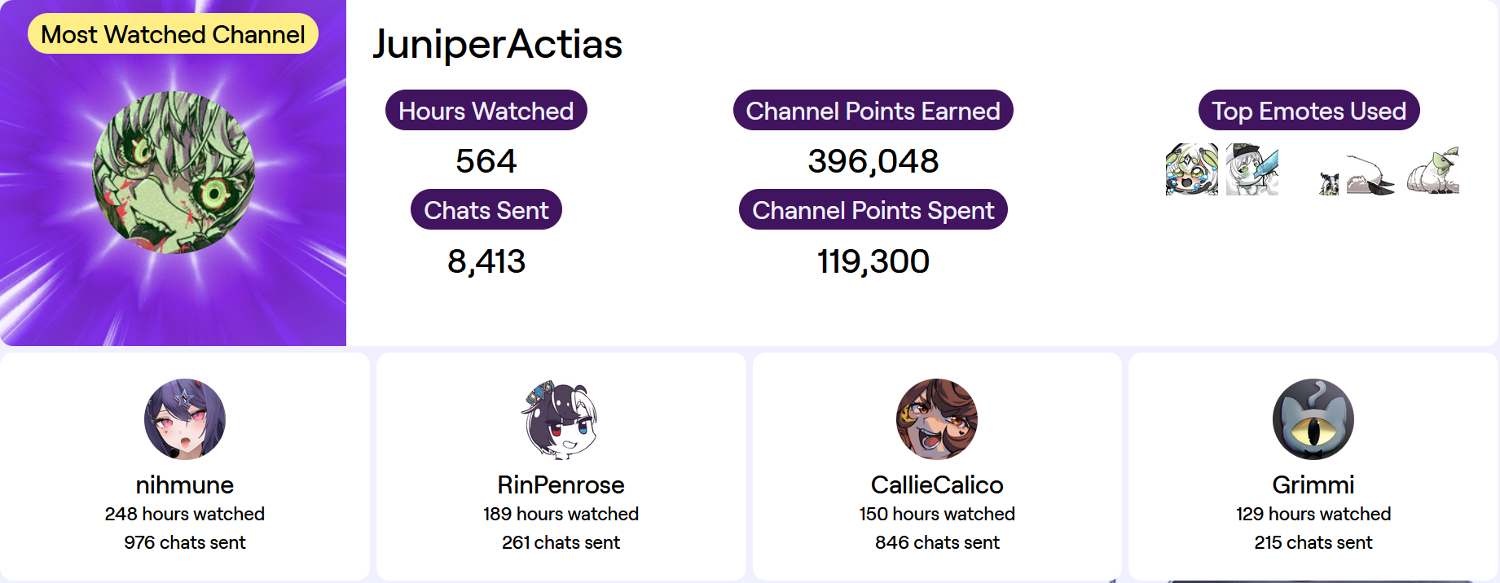Click the Grimmi channel name
Screen dimensions: 1500x583
coord(1313,485)
